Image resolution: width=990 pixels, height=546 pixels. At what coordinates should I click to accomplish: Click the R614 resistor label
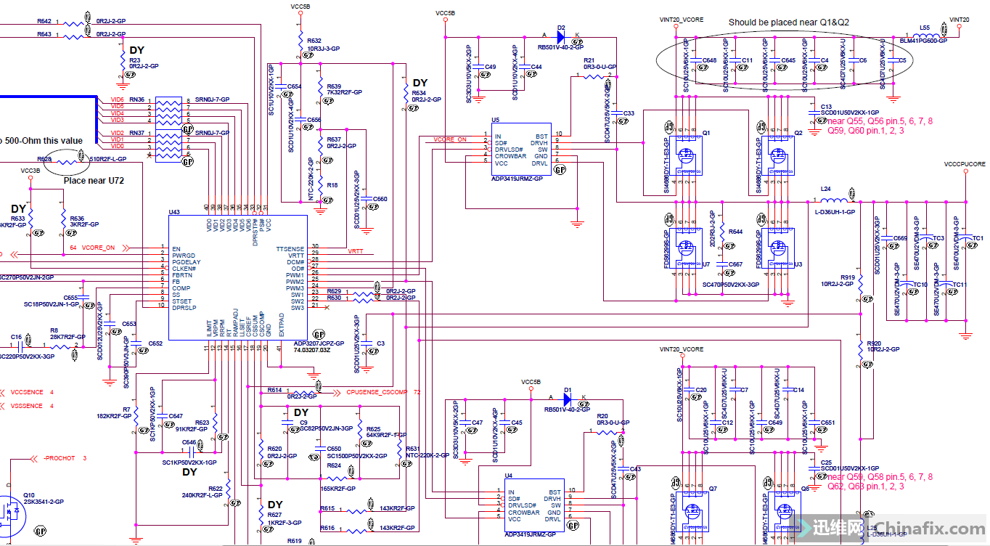click(274, 390)
